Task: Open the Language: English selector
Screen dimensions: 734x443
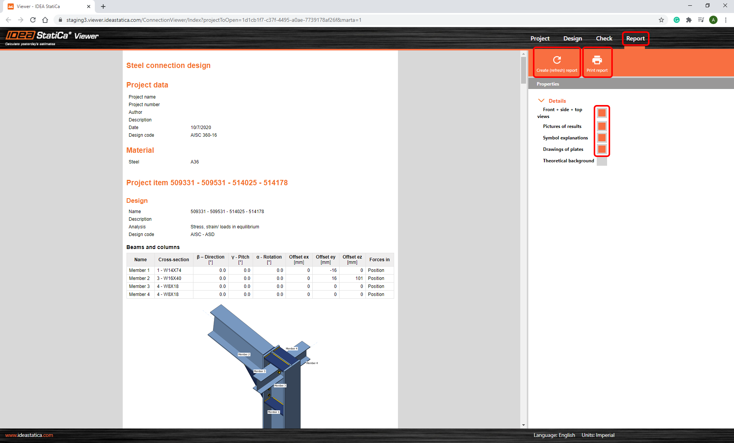Action: click(554, 435)
